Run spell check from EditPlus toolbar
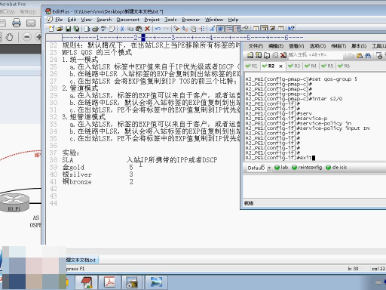Viewport: 386px width, 290px height. [x=103, y=29]
